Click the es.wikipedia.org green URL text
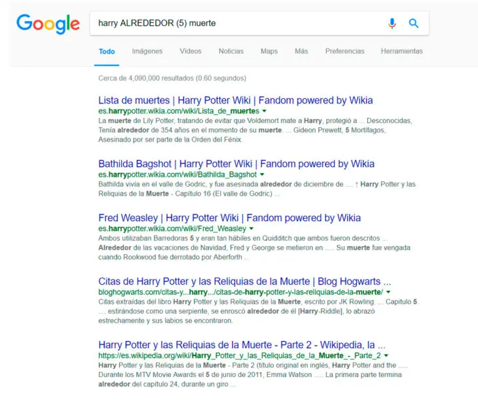The height and width of the screenshot is (402, 478). pos(239,356)
